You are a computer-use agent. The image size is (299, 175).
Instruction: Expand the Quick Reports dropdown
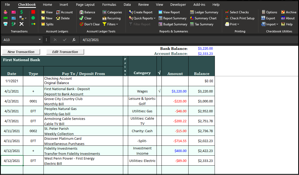142,18
